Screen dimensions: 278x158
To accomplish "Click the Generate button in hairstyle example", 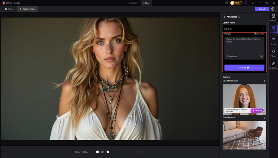I will [257, 111].
